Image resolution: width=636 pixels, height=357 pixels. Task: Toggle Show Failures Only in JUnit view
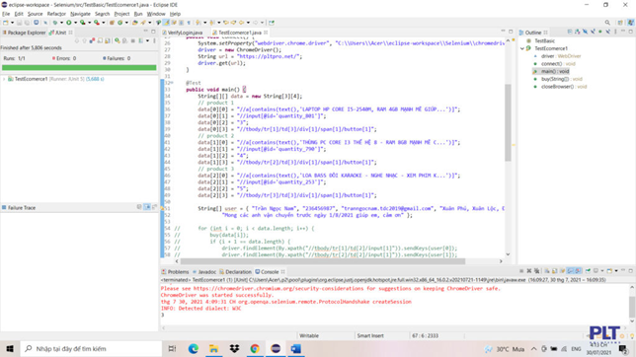(92, 40)
